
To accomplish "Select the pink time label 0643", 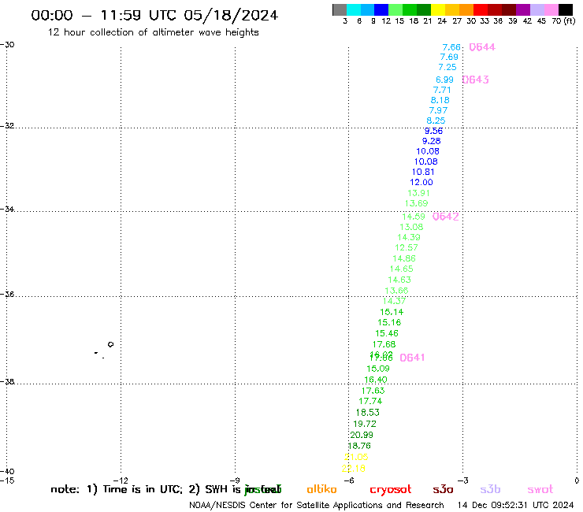I will coord(475,80).
